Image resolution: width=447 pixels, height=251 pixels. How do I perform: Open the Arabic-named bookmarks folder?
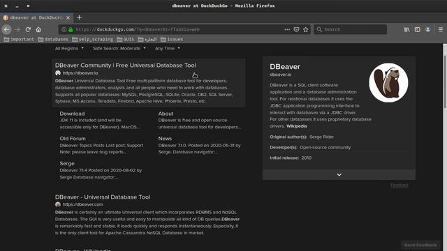point(147,39)
